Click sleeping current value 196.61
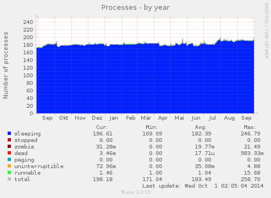This screenshot has height=198, width=271. (103, 134)
